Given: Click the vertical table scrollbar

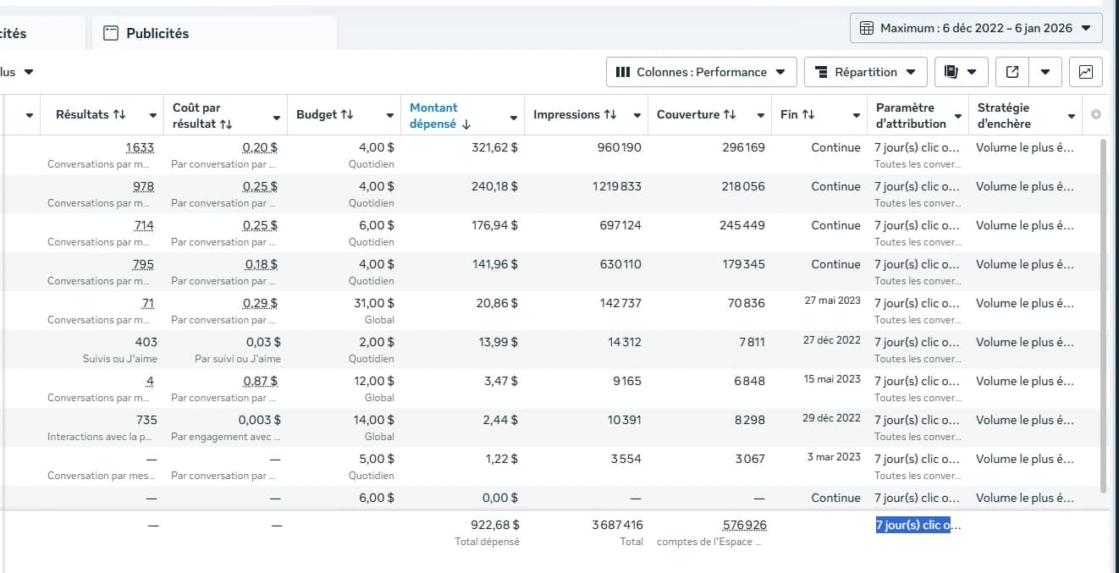Looking at the screenshot, I should (1102, 313).
